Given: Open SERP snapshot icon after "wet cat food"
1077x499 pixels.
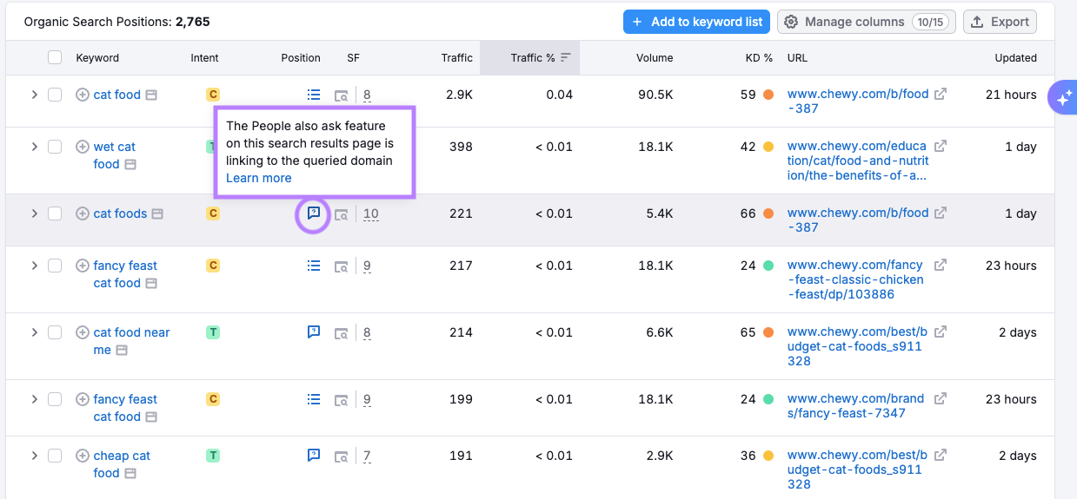Looking at the screenshot, I should (130, 164).
